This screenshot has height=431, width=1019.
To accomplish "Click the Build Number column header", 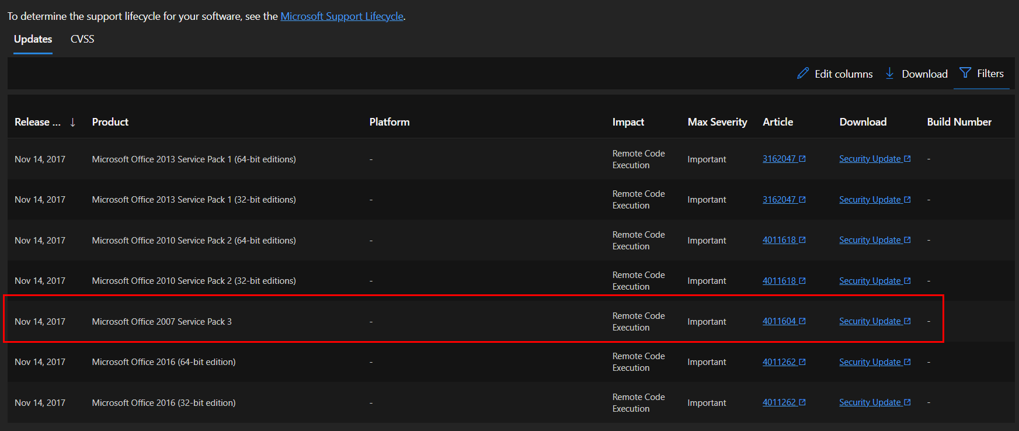I will (x=959, y=122).
